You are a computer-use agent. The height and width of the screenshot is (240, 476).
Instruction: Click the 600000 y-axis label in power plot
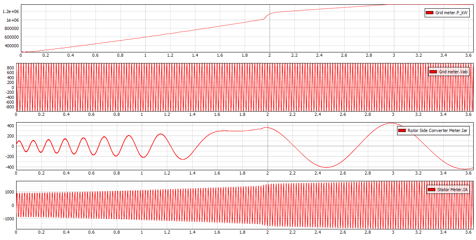11,37
